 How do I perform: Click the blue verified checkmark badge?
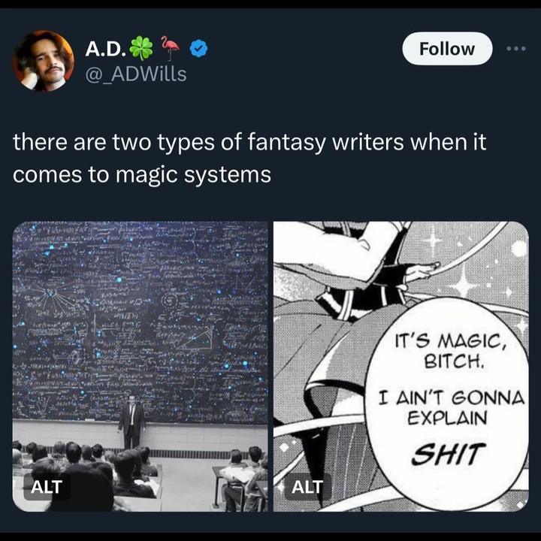pos(198,48)
